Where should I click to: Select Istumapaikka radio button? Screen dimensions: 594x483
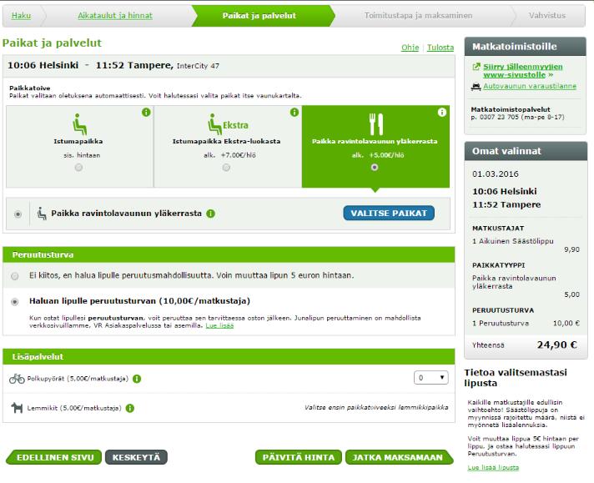click(78, 167)
